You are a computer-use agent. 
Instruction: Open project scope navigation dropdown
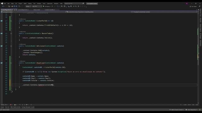33,12
